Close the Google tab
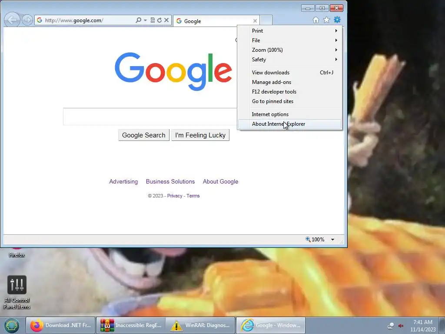445x334 pixels. pos(255,21)
